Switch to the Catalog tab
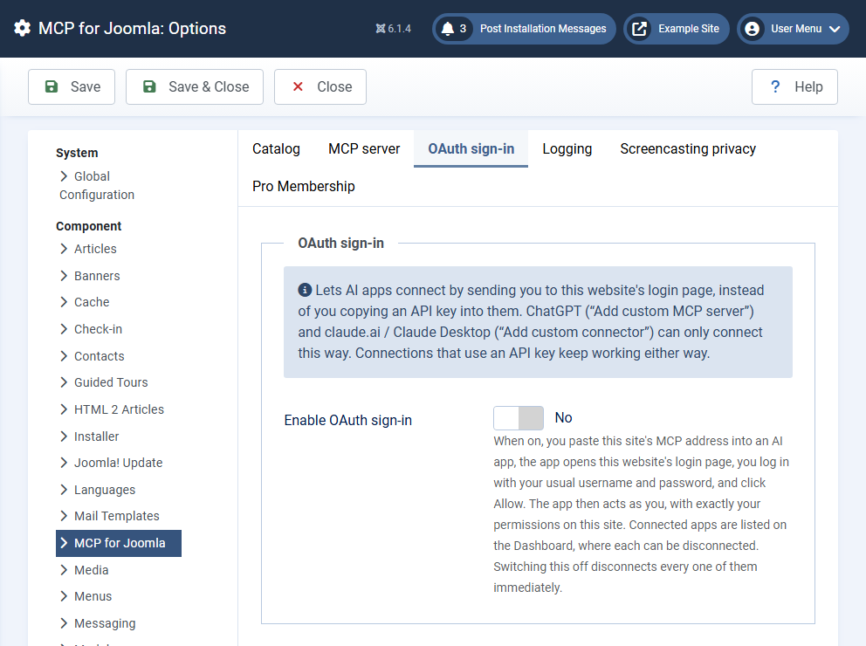Image resolution: width=866 pixels, height=646 pixels. [276, 148]
